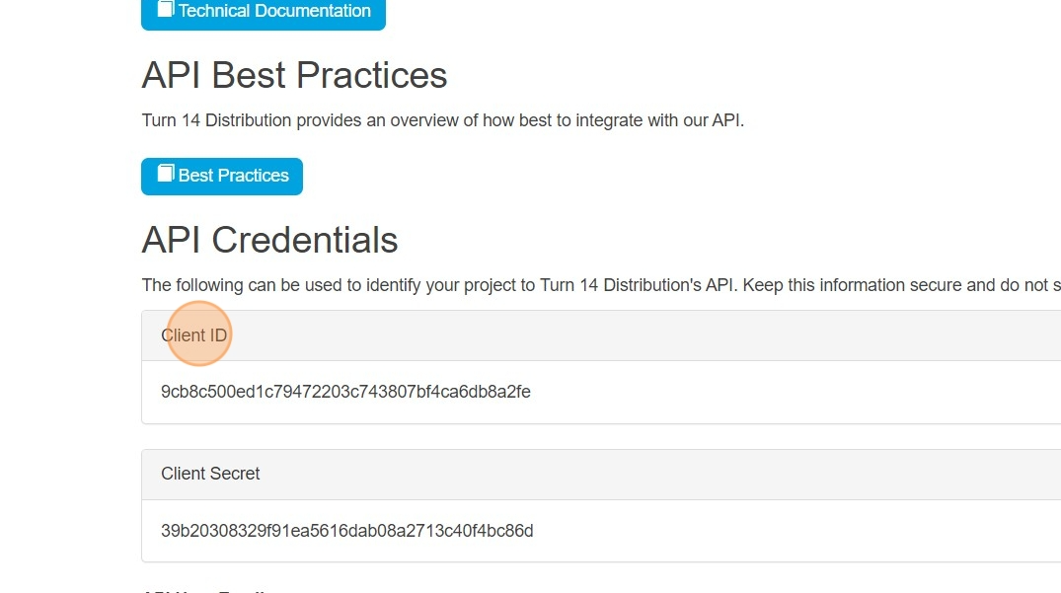Click book icon in Best Practices button
This screenshot has width=1061, height=593.
click(x=166, y=174)
